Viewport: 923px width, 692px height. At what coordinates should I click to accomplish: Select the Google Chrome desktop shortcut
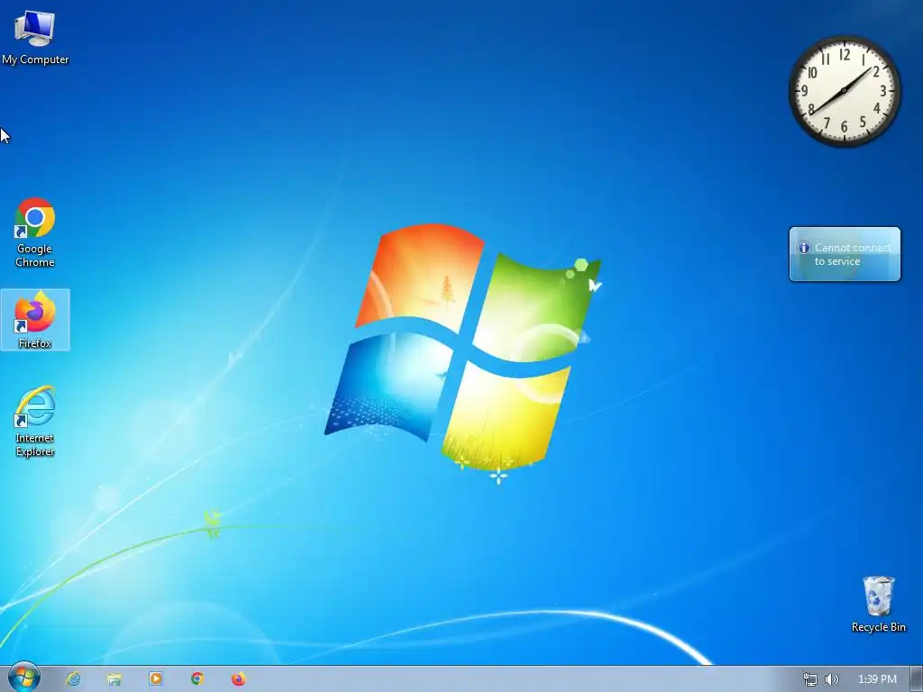coord(35,232)
